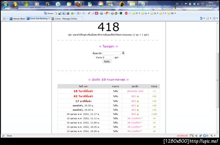Screen dimensions: 220x145
Task: Open the dropdown arrow next to the tab groups icon
Action: pyautogui.click(x=8, y=18)
